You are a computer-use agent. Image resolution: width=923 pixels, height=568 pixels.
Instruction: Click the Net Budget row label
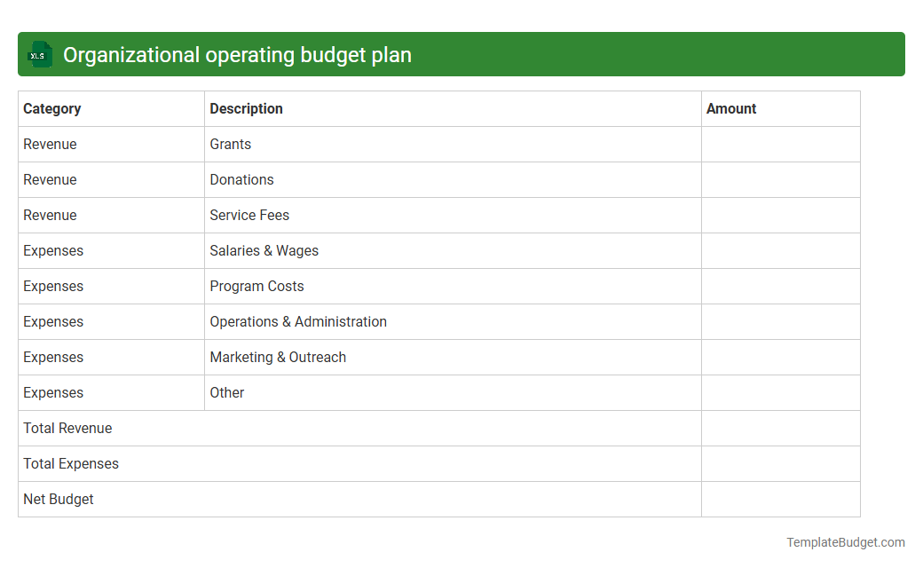pyautogui.click(x=58, y=499)
